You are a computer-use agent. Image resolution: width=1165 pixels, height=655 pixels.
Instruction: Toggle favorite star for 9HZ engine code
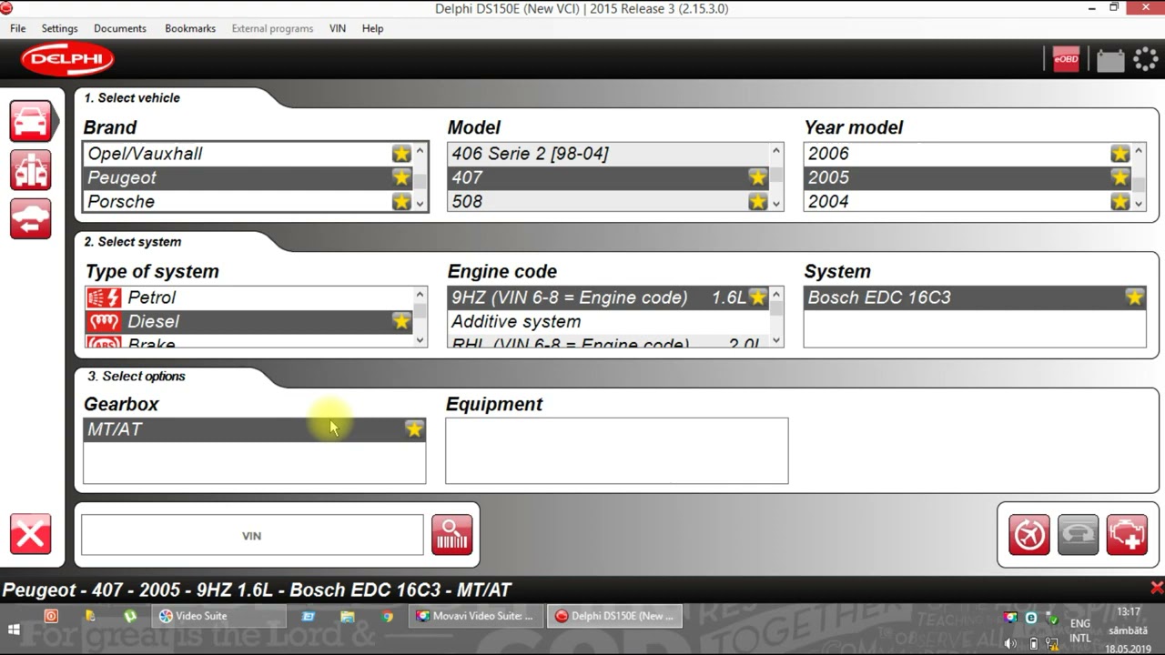pyautogui.click(x=758, y=297)
